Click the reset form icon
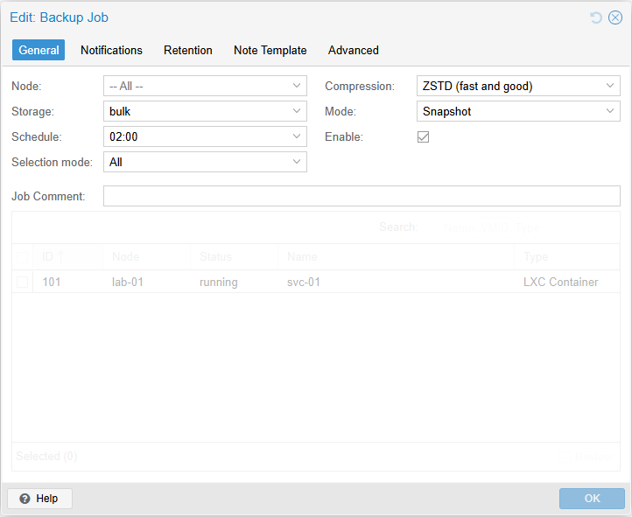 [596, 17]
